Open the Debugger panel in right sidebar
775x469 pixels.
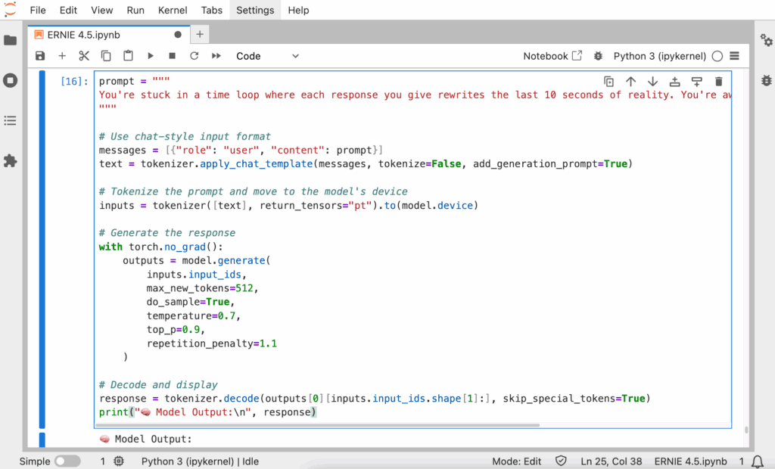[766, 80]
